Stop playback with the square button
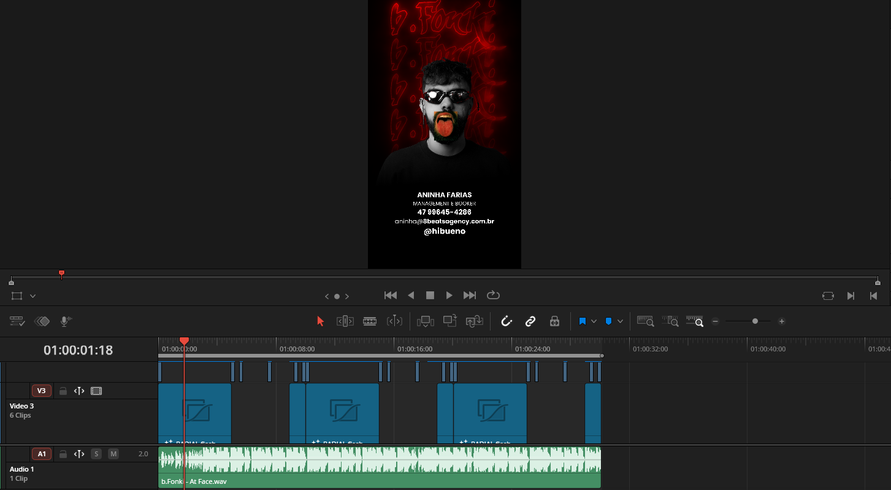Viewport: 891px width, 490px height. (x=430, y=296)
